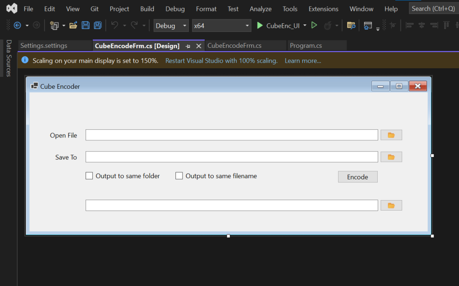Open the Window menu
Viewport: 459px width, 286px height.
coord(361,9)
